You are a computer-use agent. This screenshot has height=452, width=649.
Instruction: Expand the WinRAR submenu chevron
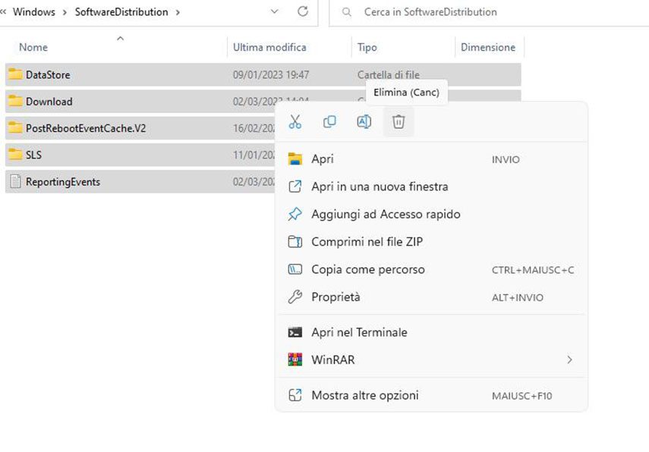tap(569, 359)
